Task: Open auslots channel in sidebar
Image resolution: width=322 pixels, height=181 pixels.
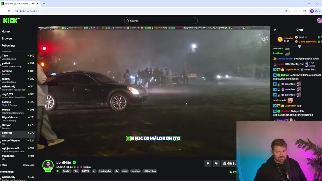Action: tap(18, 104)
